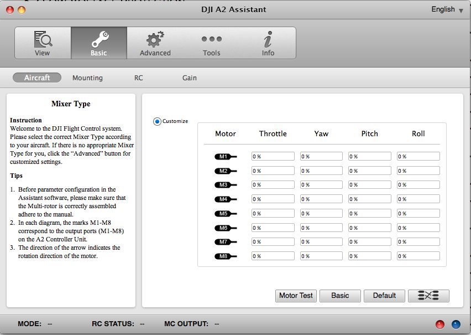The height and width of the screenshot is (335, 471).
Task: Edit the M4 Yaw field
Action: pos(321,199)
